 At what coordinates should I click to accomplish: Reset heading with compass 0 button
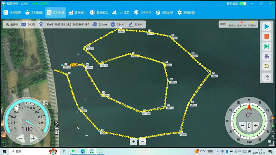(249, 126)
